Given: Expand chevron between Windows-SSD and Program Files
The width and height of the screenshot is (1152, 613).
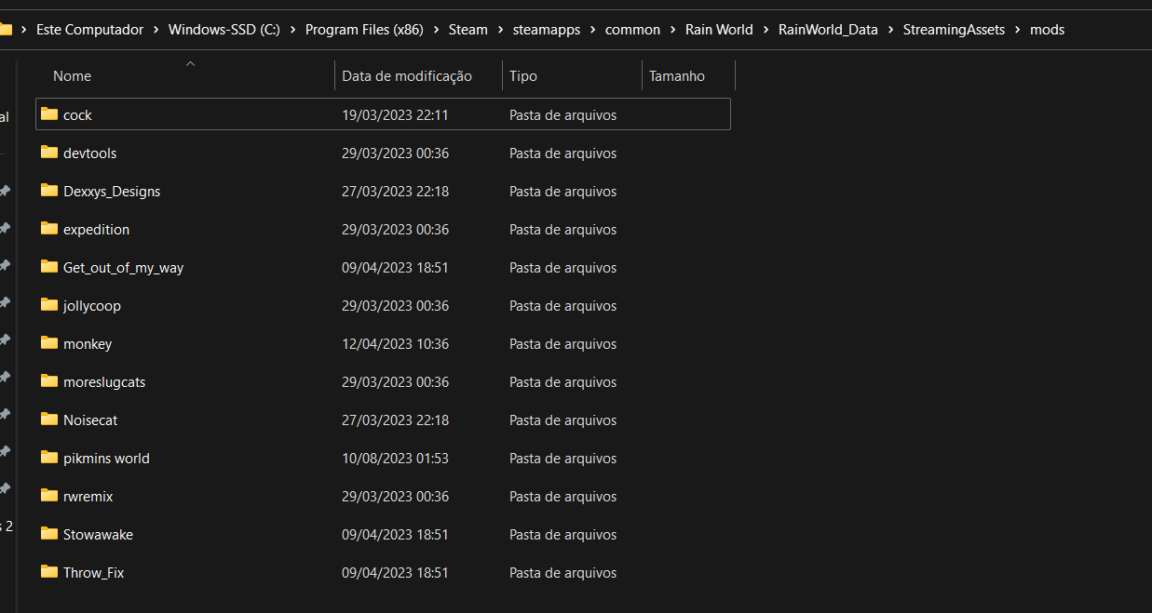Looking at the screenshot, I should [x=293, y=30].
